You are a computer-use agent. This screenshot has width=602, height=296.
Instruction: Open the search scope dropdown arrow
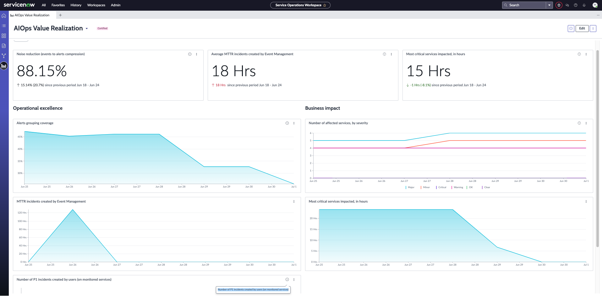[x=549, y=5]
